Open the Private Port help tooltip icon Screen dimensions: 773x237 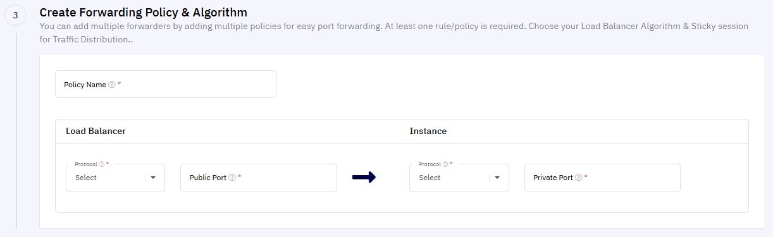coord(579,178)
